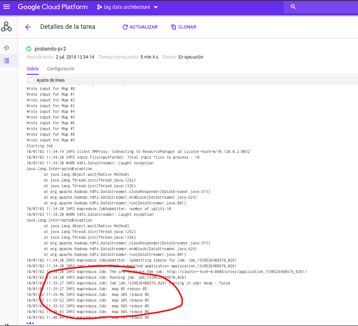Click the map 0% reduce 0% line

(87, 289)
